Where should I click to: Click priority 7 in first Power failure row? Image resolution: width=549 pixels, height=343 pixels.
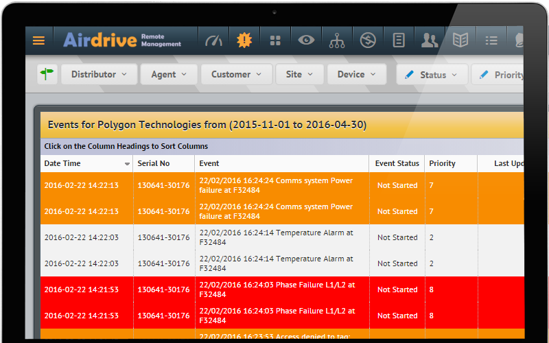tap(432, 185)
